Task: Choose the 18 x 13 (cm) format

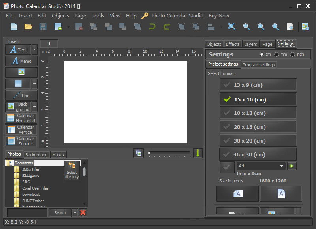Action: click(258, 113)
